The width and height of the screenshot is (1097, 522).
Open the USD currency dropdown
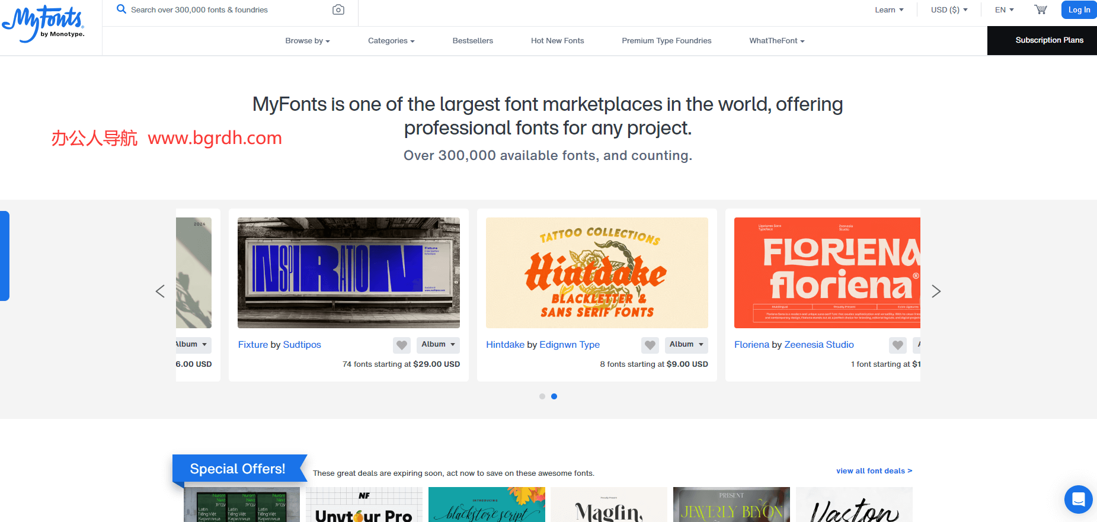point(949,10)
